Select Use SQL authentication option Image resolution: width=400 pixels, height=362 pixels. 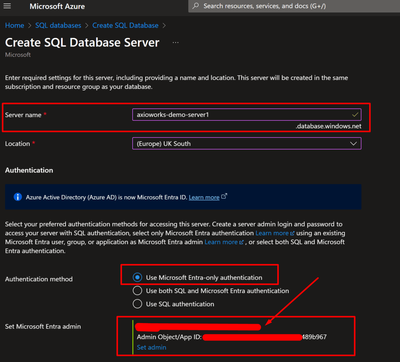click(x=137, y=304)
